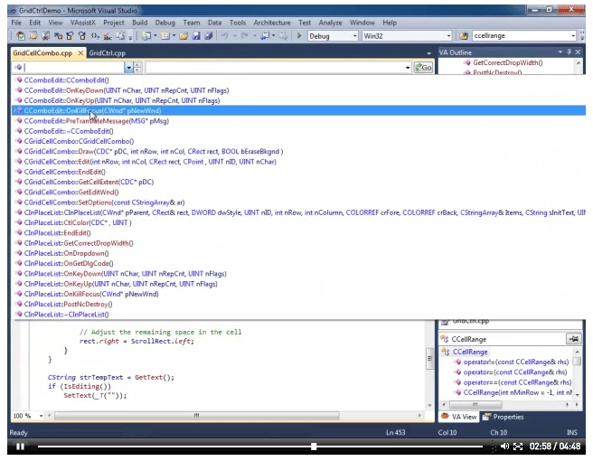593x461 pixels.
Task: Select CGridCellCombo::EndEdit() entry
Action: click(65, 172)
